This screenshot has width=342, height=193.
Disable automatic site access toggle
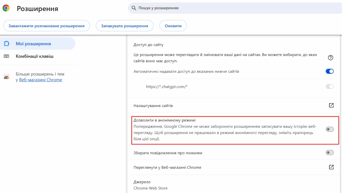(329, 71)
